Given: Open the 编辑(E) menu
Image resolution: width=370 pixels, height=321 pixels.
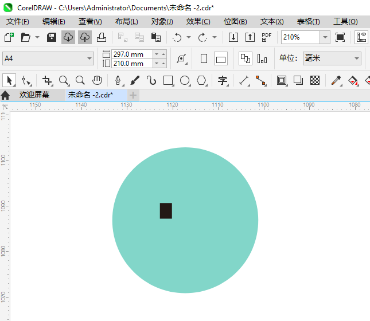Looking at the screenshot, I should point(54,21).
